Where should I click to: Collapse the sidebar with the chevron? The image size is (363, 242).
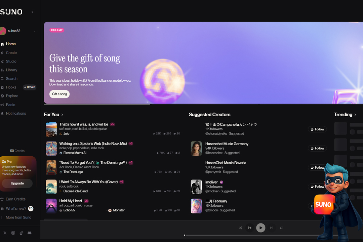(32, 12)
